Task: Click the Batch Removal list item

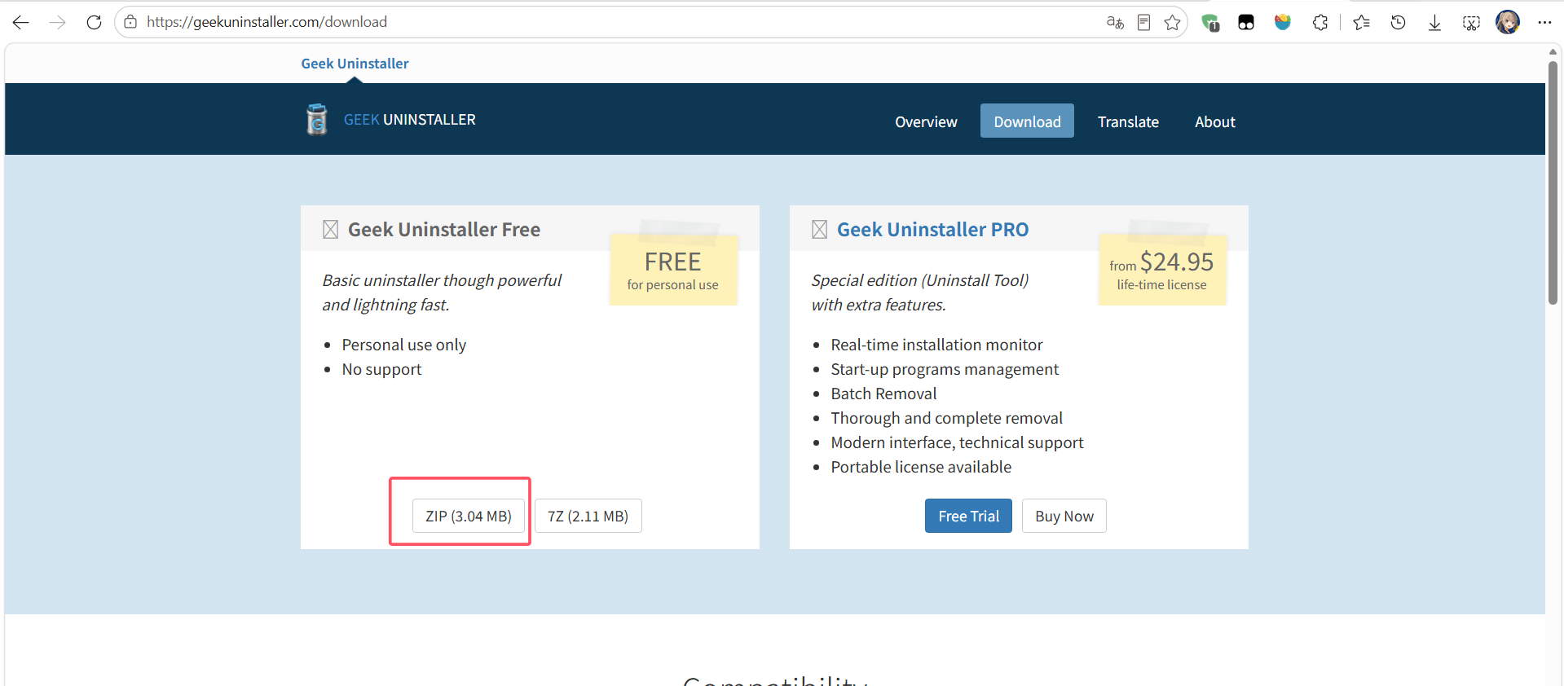Action: [883, 394]
